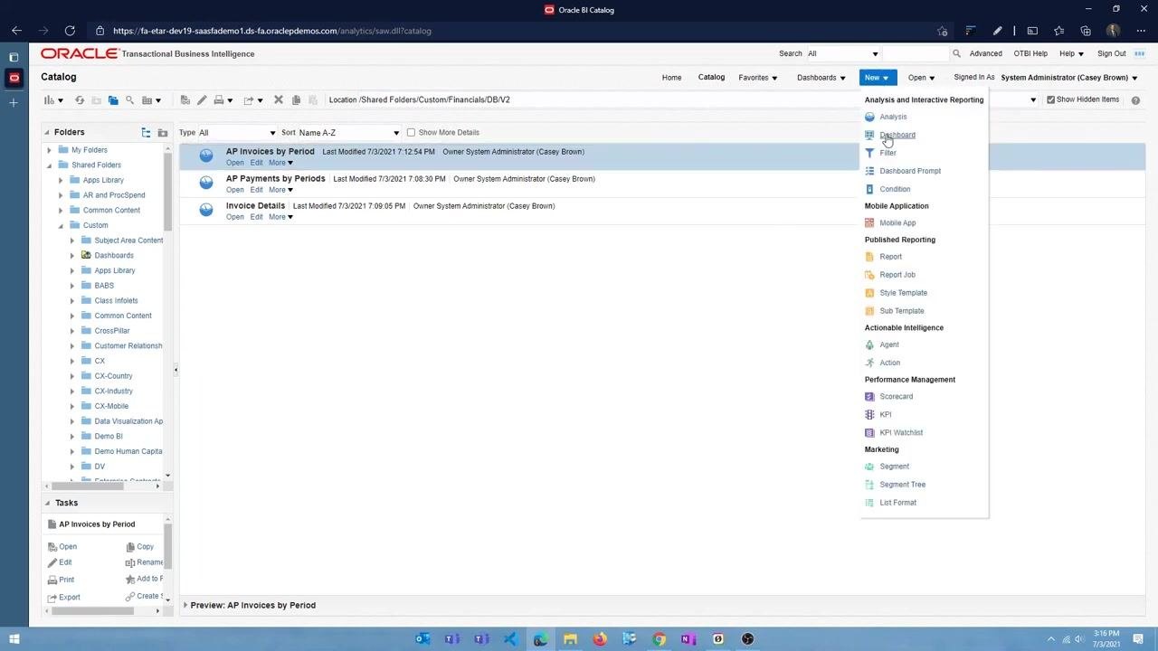Click the Copy icon in the catalog toolbar
Viewport: 1158px width, 651px height.
(296, 100)
